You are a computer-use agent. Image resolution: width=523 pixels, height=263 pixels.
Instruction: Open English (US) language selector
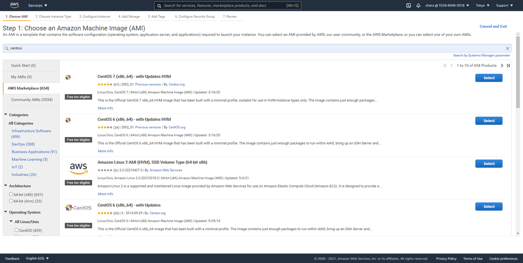tap(37, 258)
